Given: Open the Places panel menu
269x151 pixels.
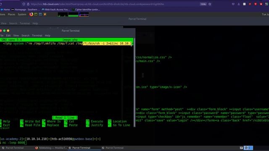Looking at the screenshot, I should coord(11,15).
